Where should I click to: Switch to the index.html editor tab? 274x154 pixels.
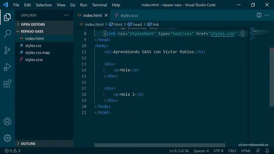coord(92,15)
